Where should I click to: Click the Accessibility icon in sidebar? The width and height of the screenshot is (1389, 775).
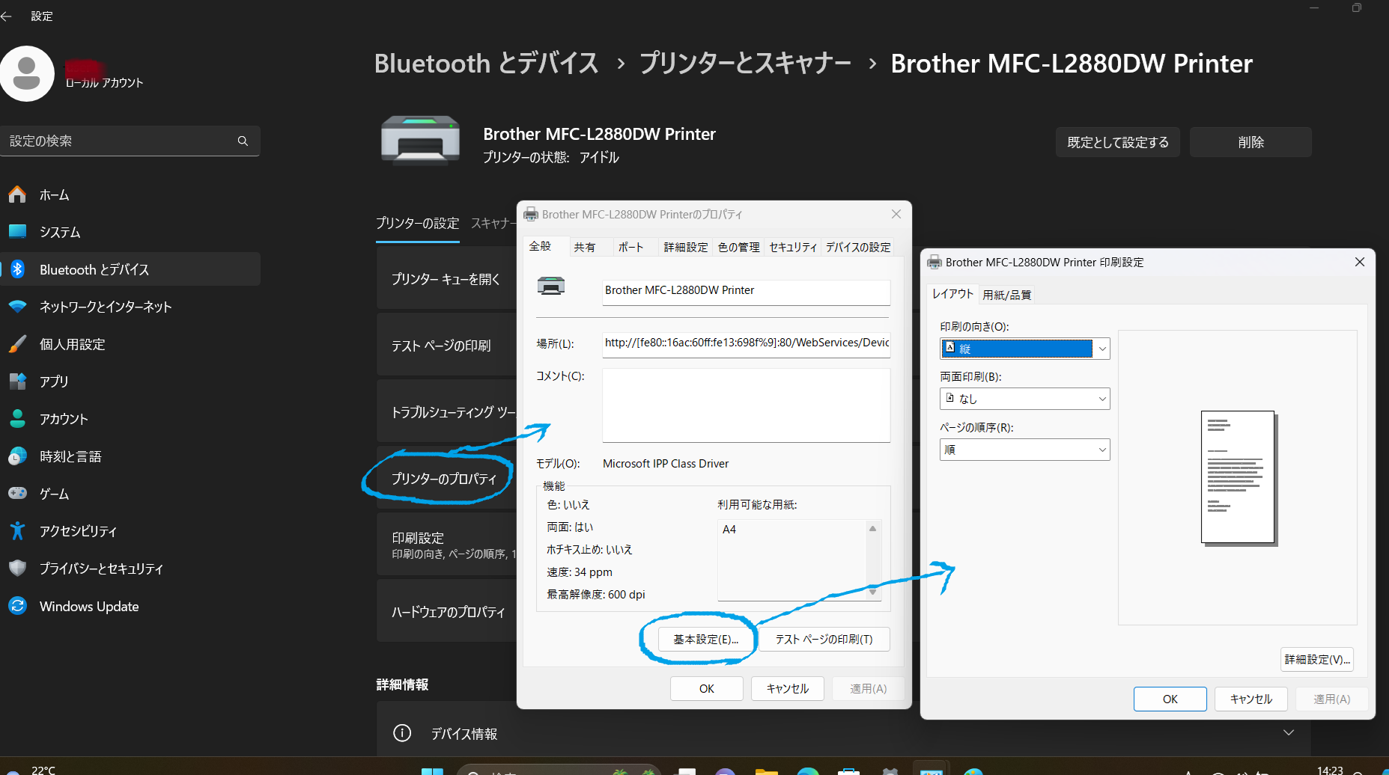[x=17, y=531]
